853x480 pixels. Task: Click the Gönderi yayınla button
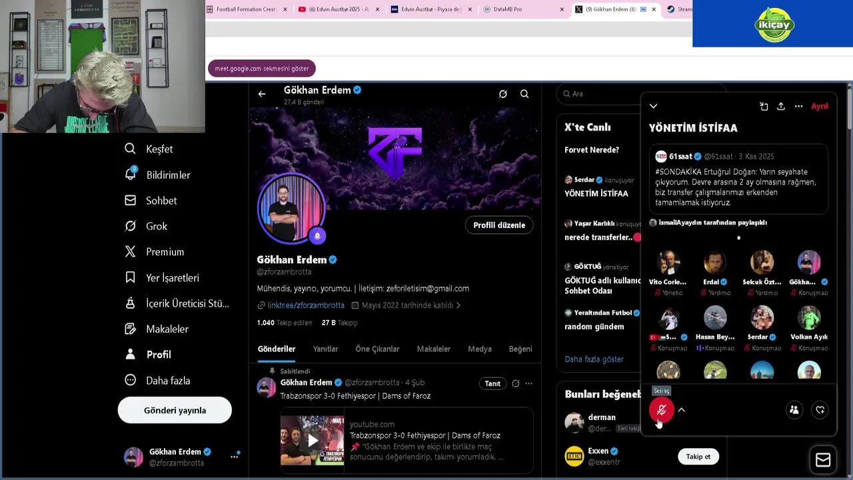tap(175, 410)
